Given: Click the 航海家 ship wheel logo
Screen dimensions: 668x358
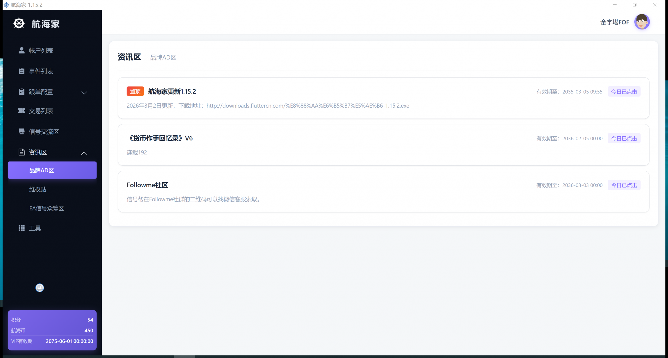Looking at the screenshot, I should [19, 23].
